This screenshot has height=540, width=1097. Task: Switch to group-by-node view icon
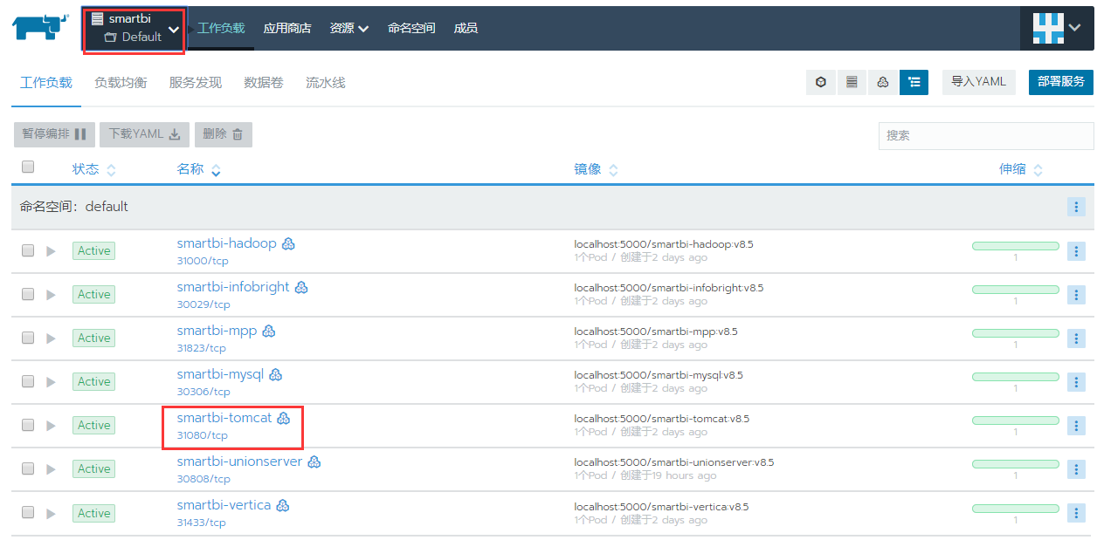883,82
